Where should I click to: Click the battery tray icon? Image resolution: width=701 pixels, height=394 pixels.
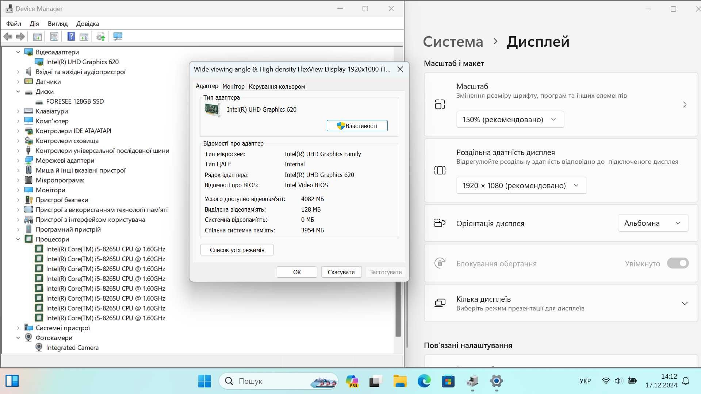tap(632, 381)
